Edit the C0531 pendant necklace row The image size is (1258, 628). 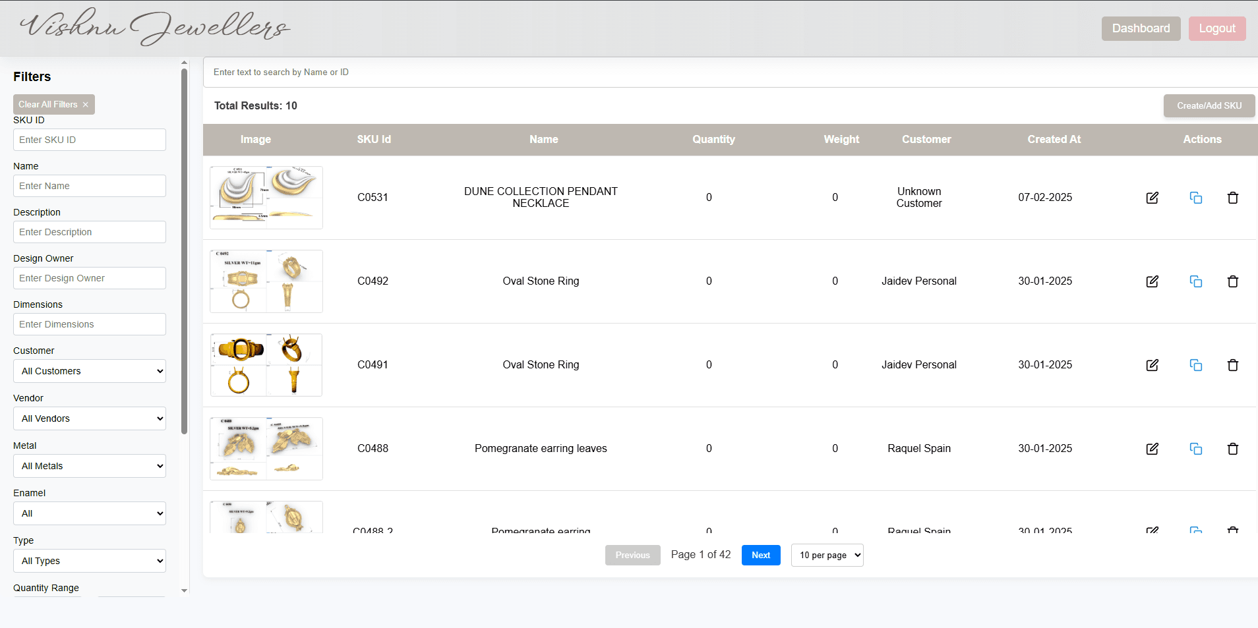pyautogui.click(x=1152, y=198)
